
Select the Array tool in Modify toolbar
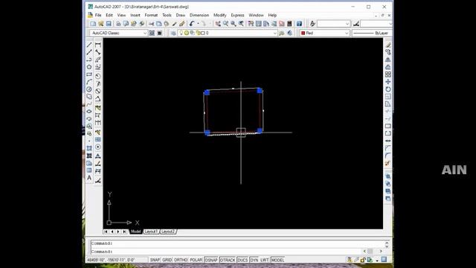388,74
